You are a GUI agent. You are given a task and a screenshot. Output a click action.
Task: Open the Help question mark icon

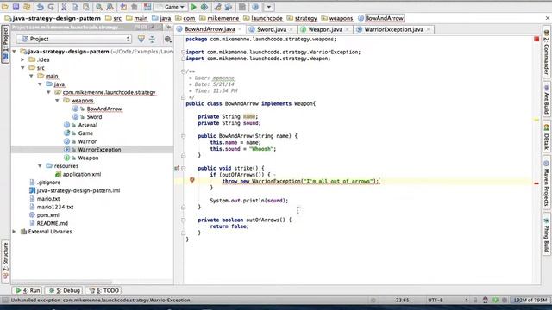[255, 7]
